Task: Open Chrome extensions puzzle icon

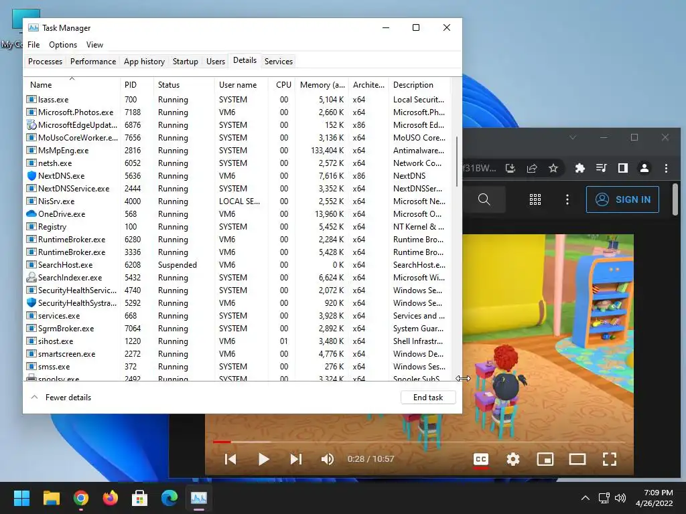Action: tap(579, 168)
